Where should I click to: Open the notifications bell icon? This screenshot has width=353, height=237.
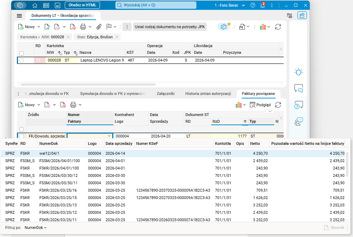pos(263,5)
